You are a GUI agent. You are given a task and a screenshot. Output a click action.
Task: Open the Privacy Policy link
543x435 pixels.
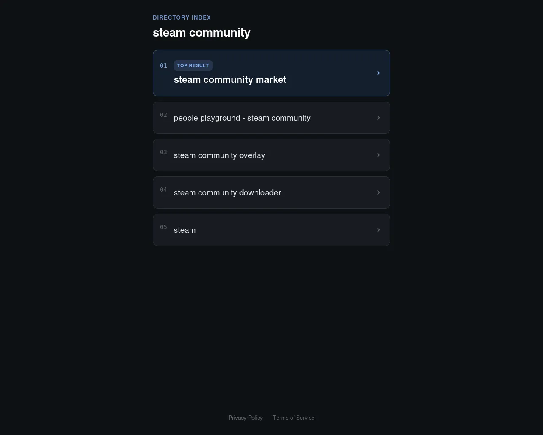pos(246,418)
